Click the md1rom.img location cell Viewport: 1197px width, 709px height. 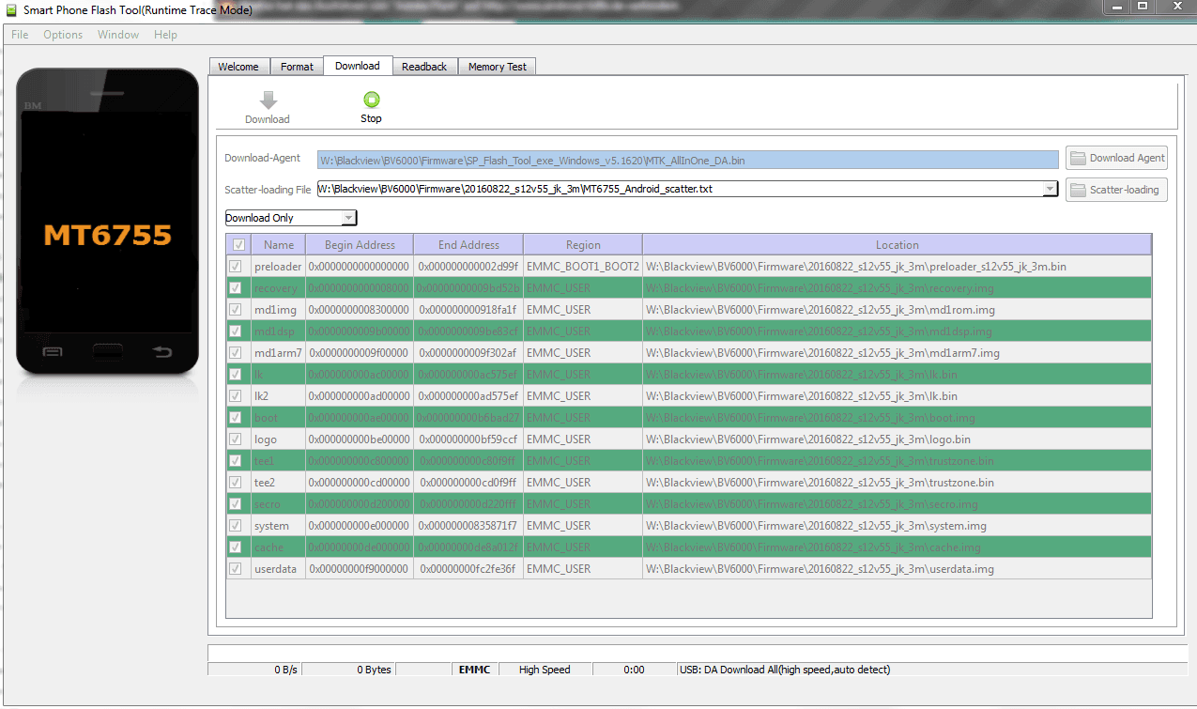pyautogui.click(x=898, y=310)
